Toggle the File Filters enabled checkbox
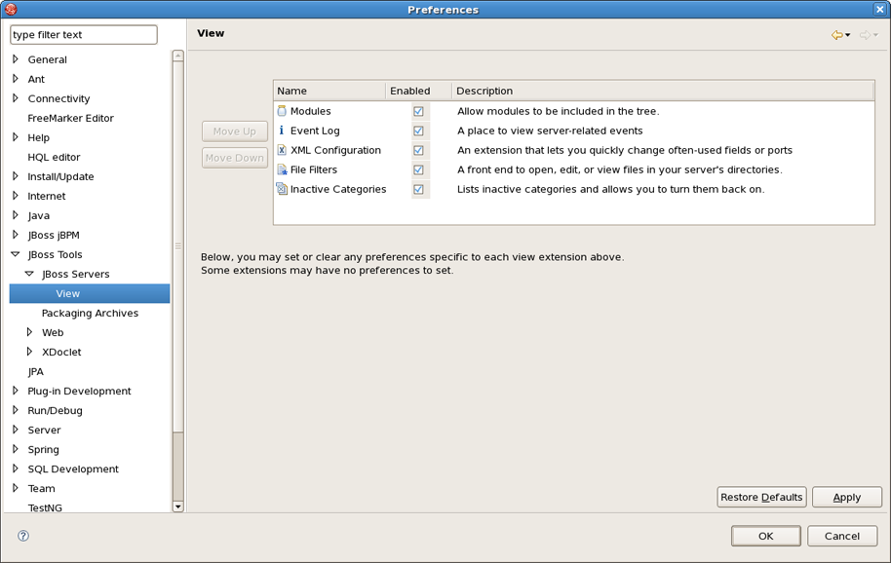Viewport: 891px width, 563px height. [x=419, y=169]
